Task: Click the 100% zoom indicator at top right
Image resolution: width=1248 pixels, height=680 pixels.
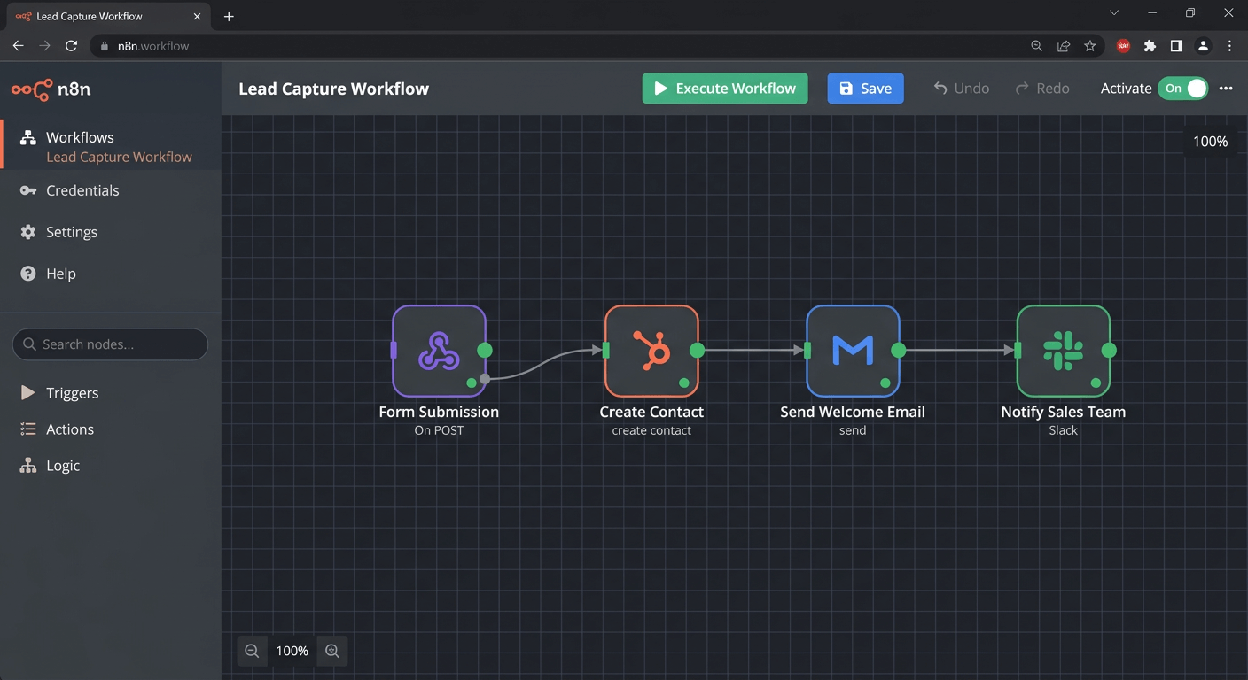Action: click(1210, 142)
